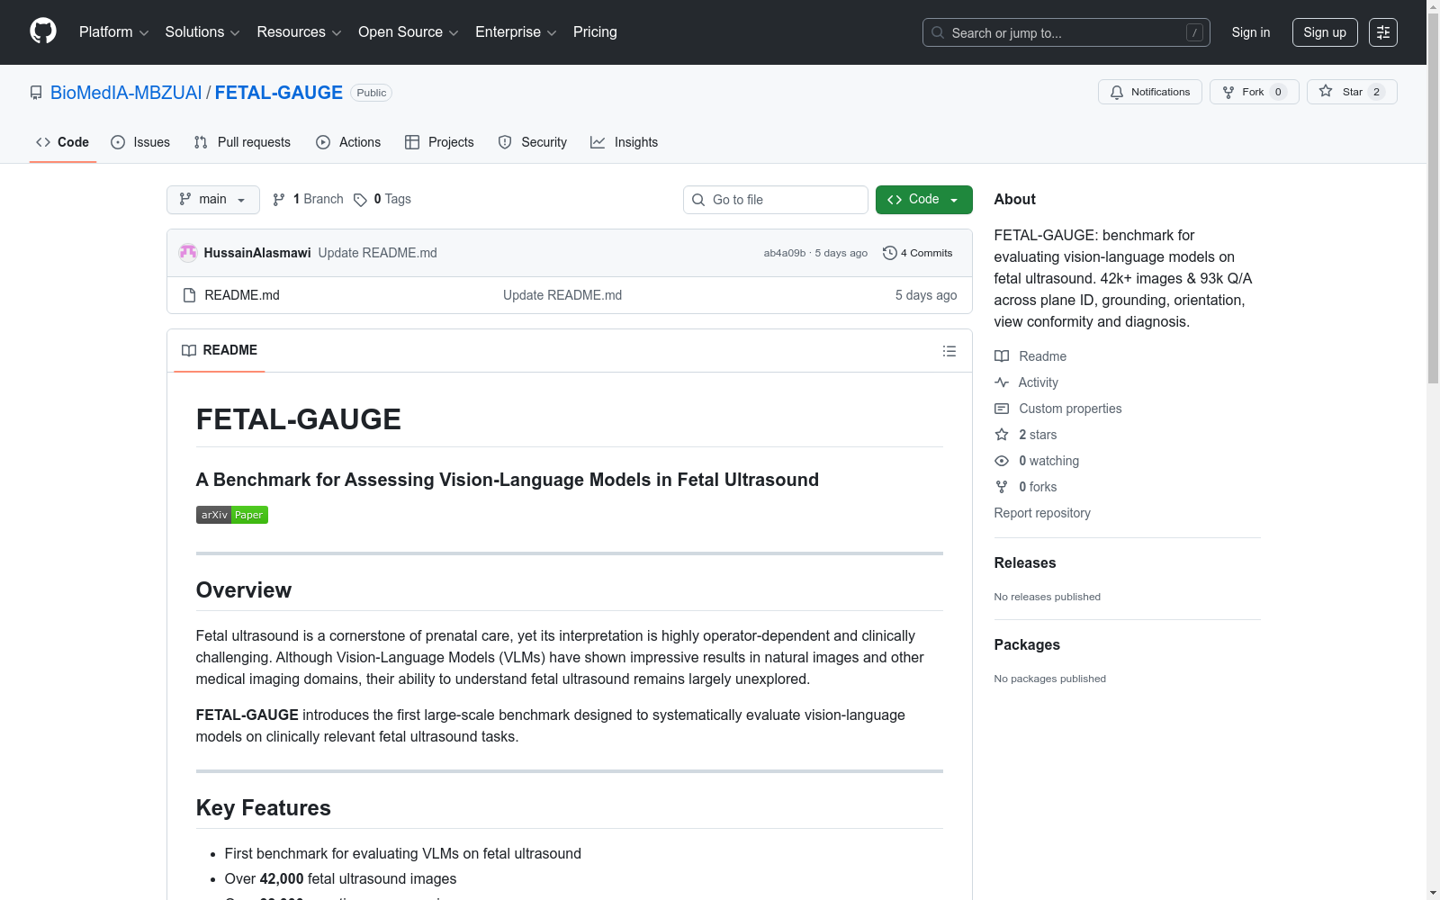The height and width of the screenshot is (900, 1440).
Task: Click the tag icon beside Tags
Action: pyautogui.click(x=360, y=200)
